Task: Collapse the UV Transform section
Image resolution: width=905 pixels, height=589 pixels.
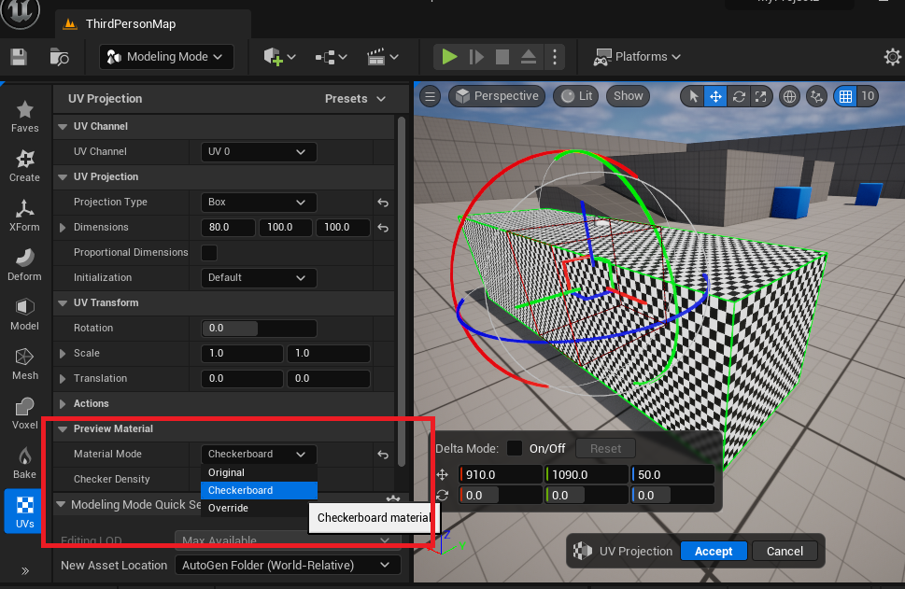Action: click(63, 302)
